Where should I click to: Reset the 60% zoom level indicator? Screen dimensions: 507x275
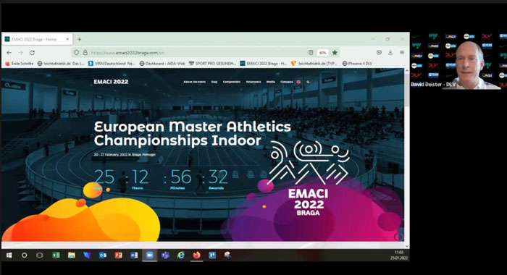pos(323,53)
